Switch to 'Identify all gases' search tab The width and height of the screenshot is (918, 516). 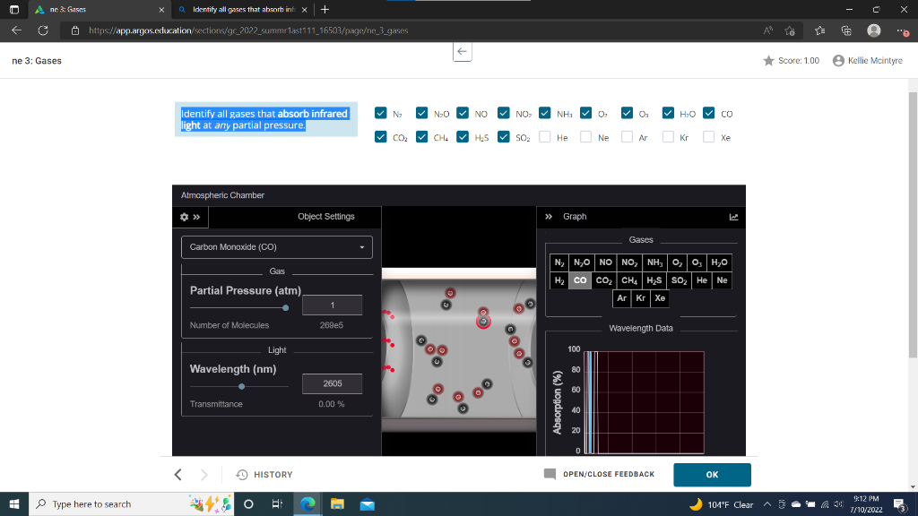(244, 9)
